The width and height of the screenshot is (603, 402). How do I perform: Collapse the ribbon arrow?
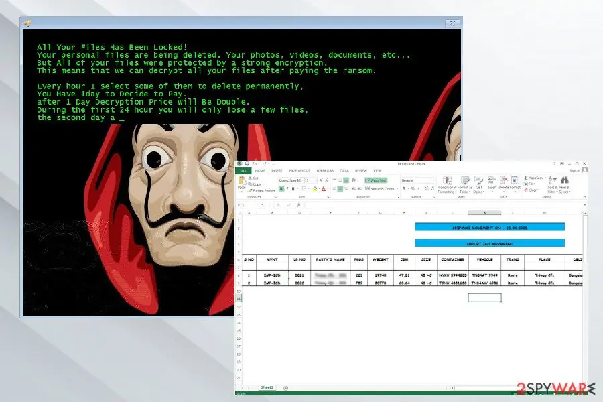click(x=584, y=196)
